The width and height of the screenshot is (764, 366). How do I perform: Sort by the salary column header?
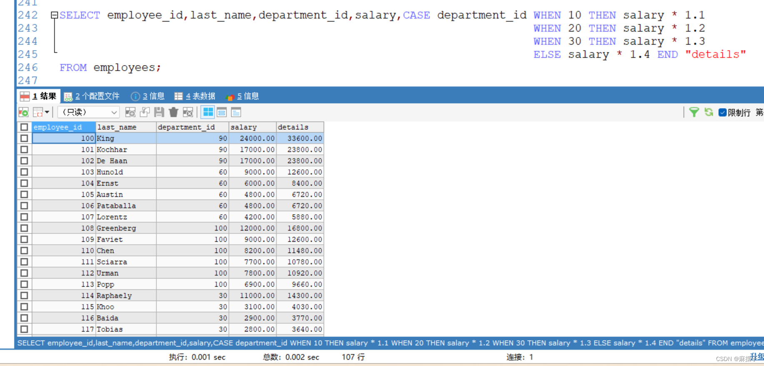tap(252, 127)
